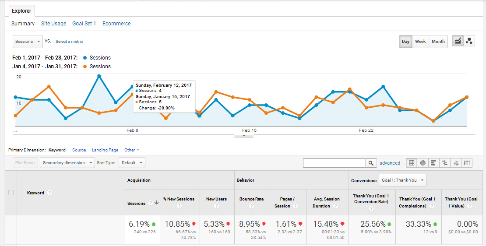Select the Performance bar view icon
The image size is (486, 246).
[433, 163]
